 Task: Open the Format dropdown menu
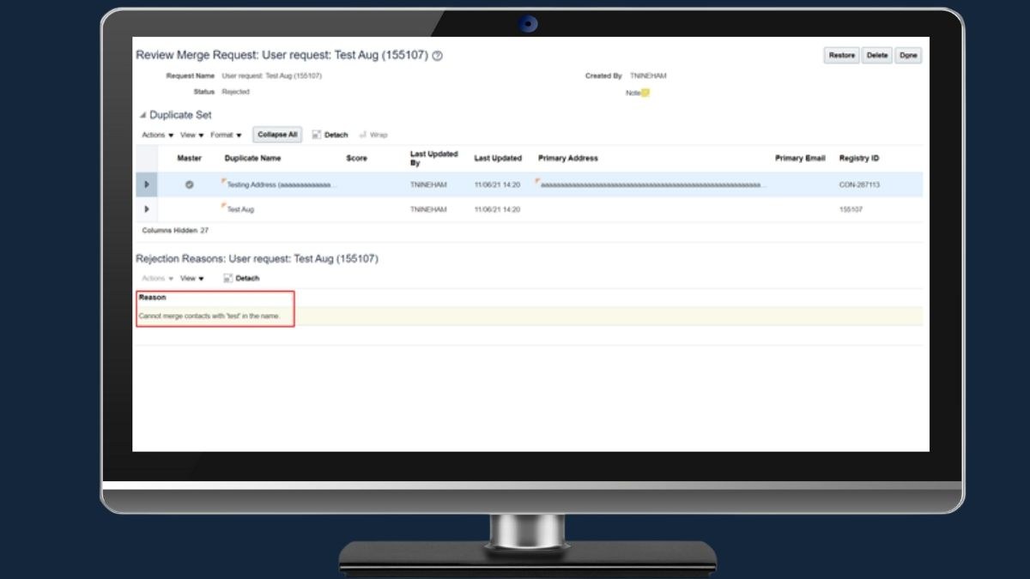223,135
